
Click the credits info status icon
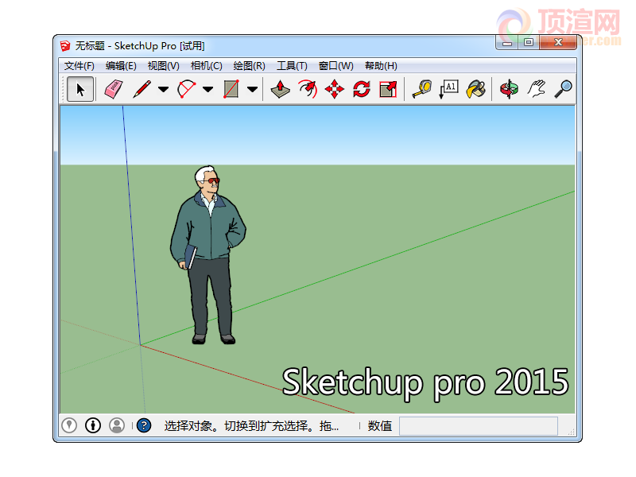coord(93,425)
